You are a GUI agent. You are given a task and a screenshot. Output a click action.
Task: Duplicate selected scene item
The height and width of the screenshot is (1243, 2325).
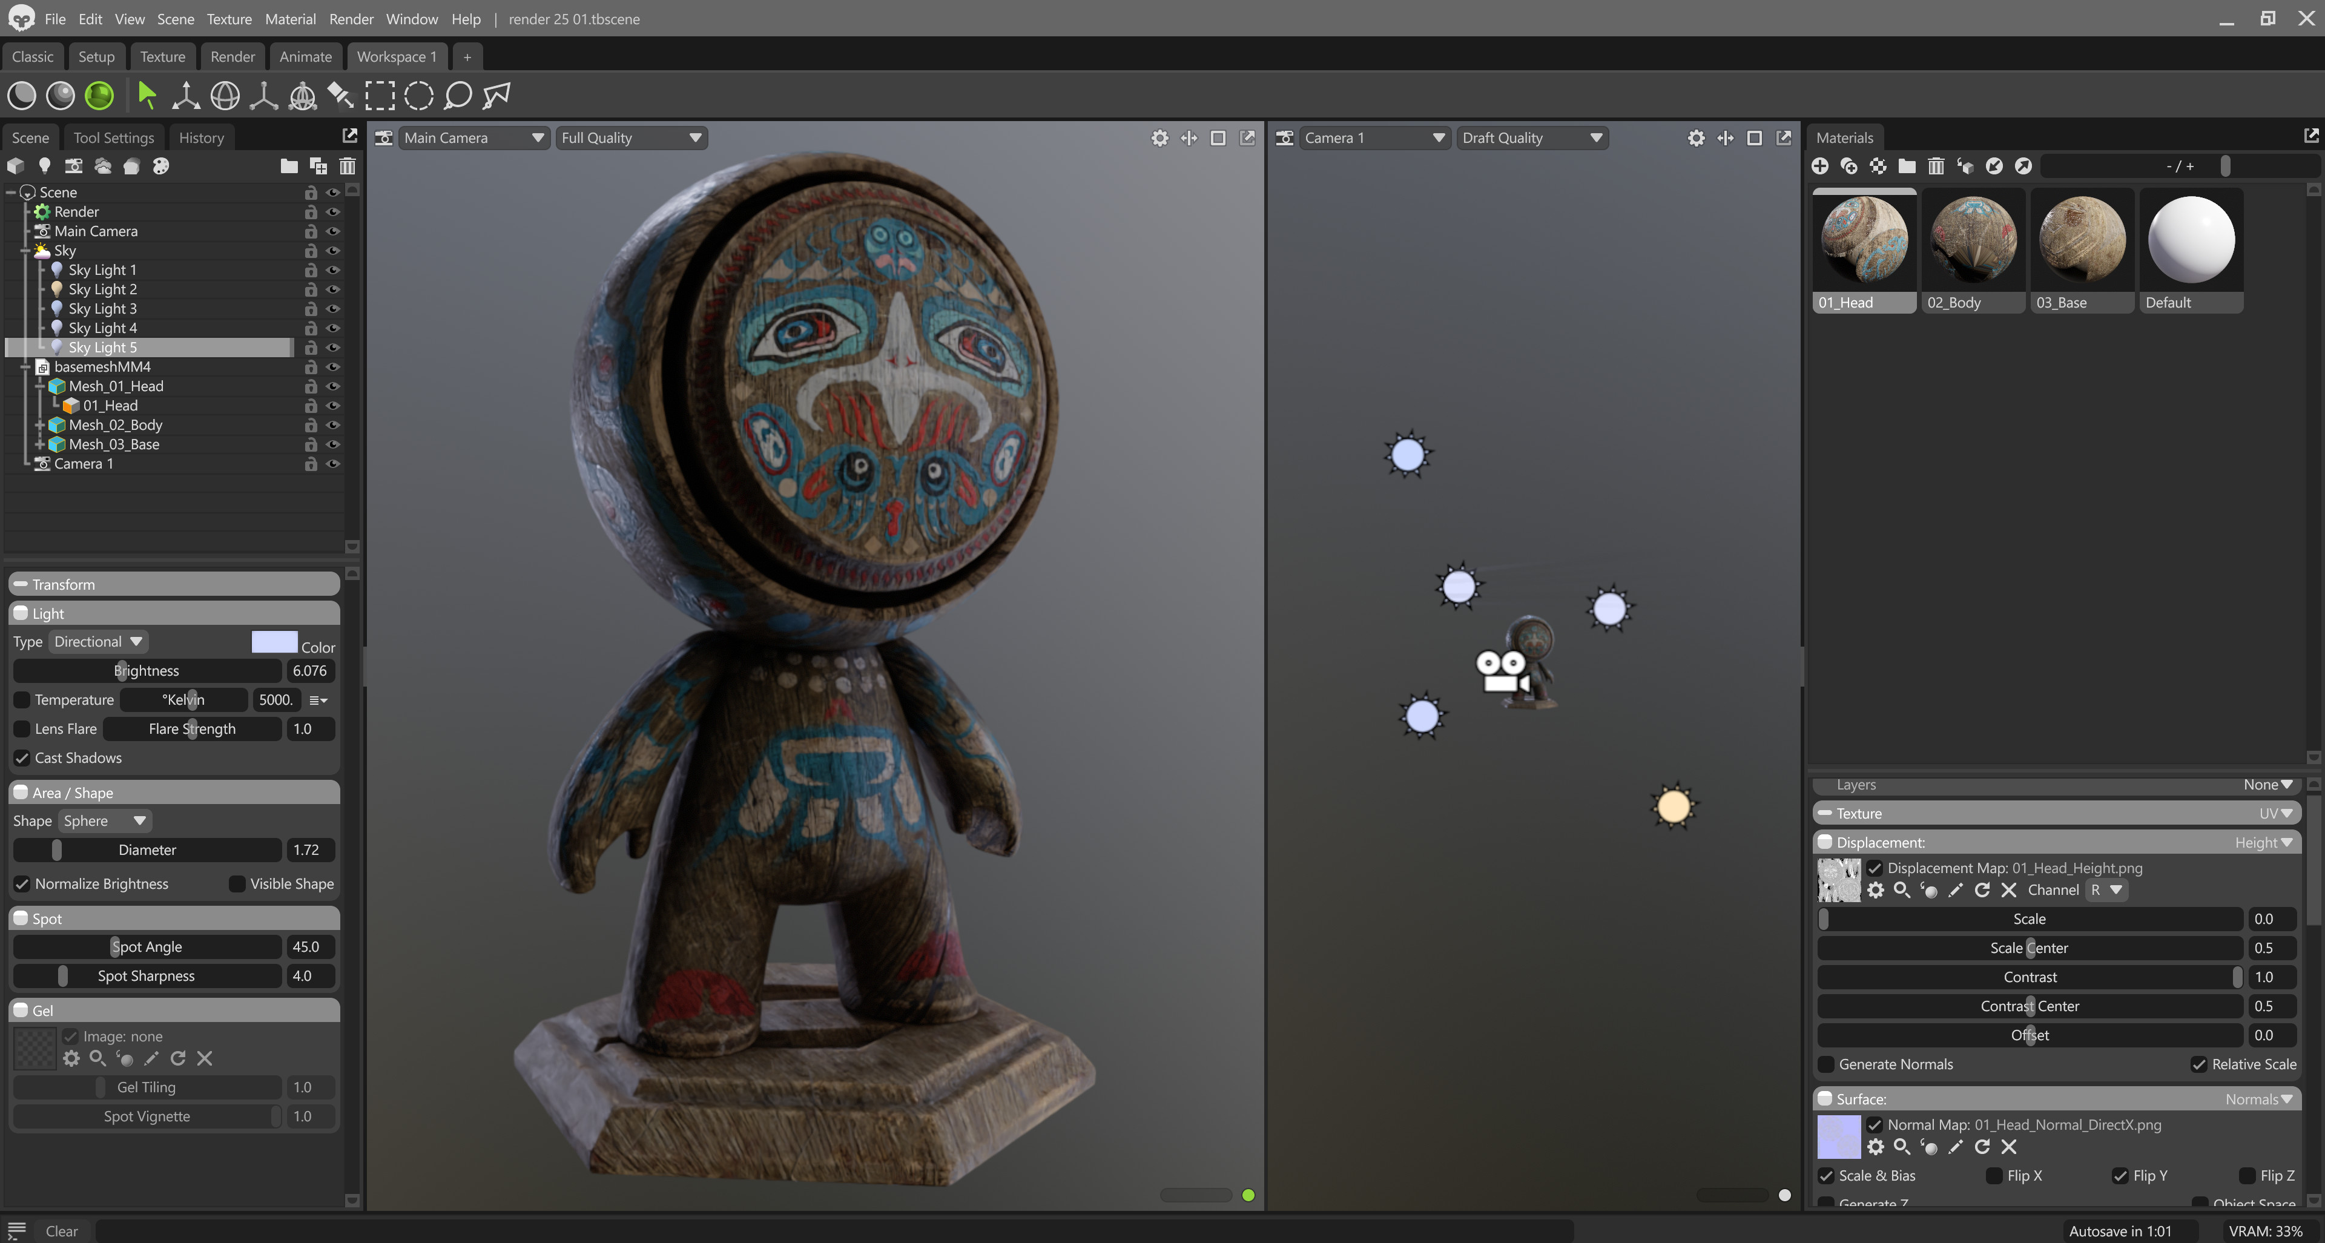coord(318,166)
